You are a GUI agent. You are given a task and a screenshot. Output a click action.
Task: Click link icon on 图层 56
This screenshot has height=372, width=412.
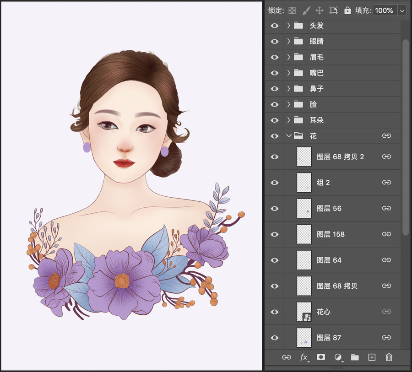(386, 208)
